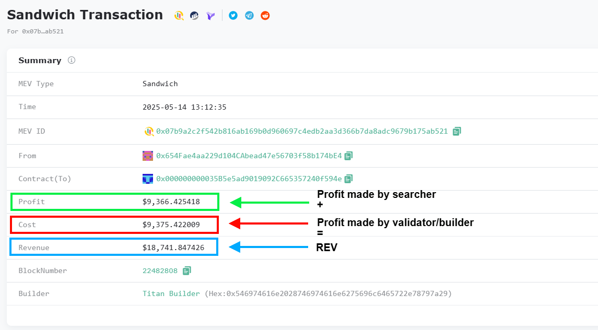This screenshot has height=330, width=598.
Task: Copy the block number 22482808
Action: 186,270
